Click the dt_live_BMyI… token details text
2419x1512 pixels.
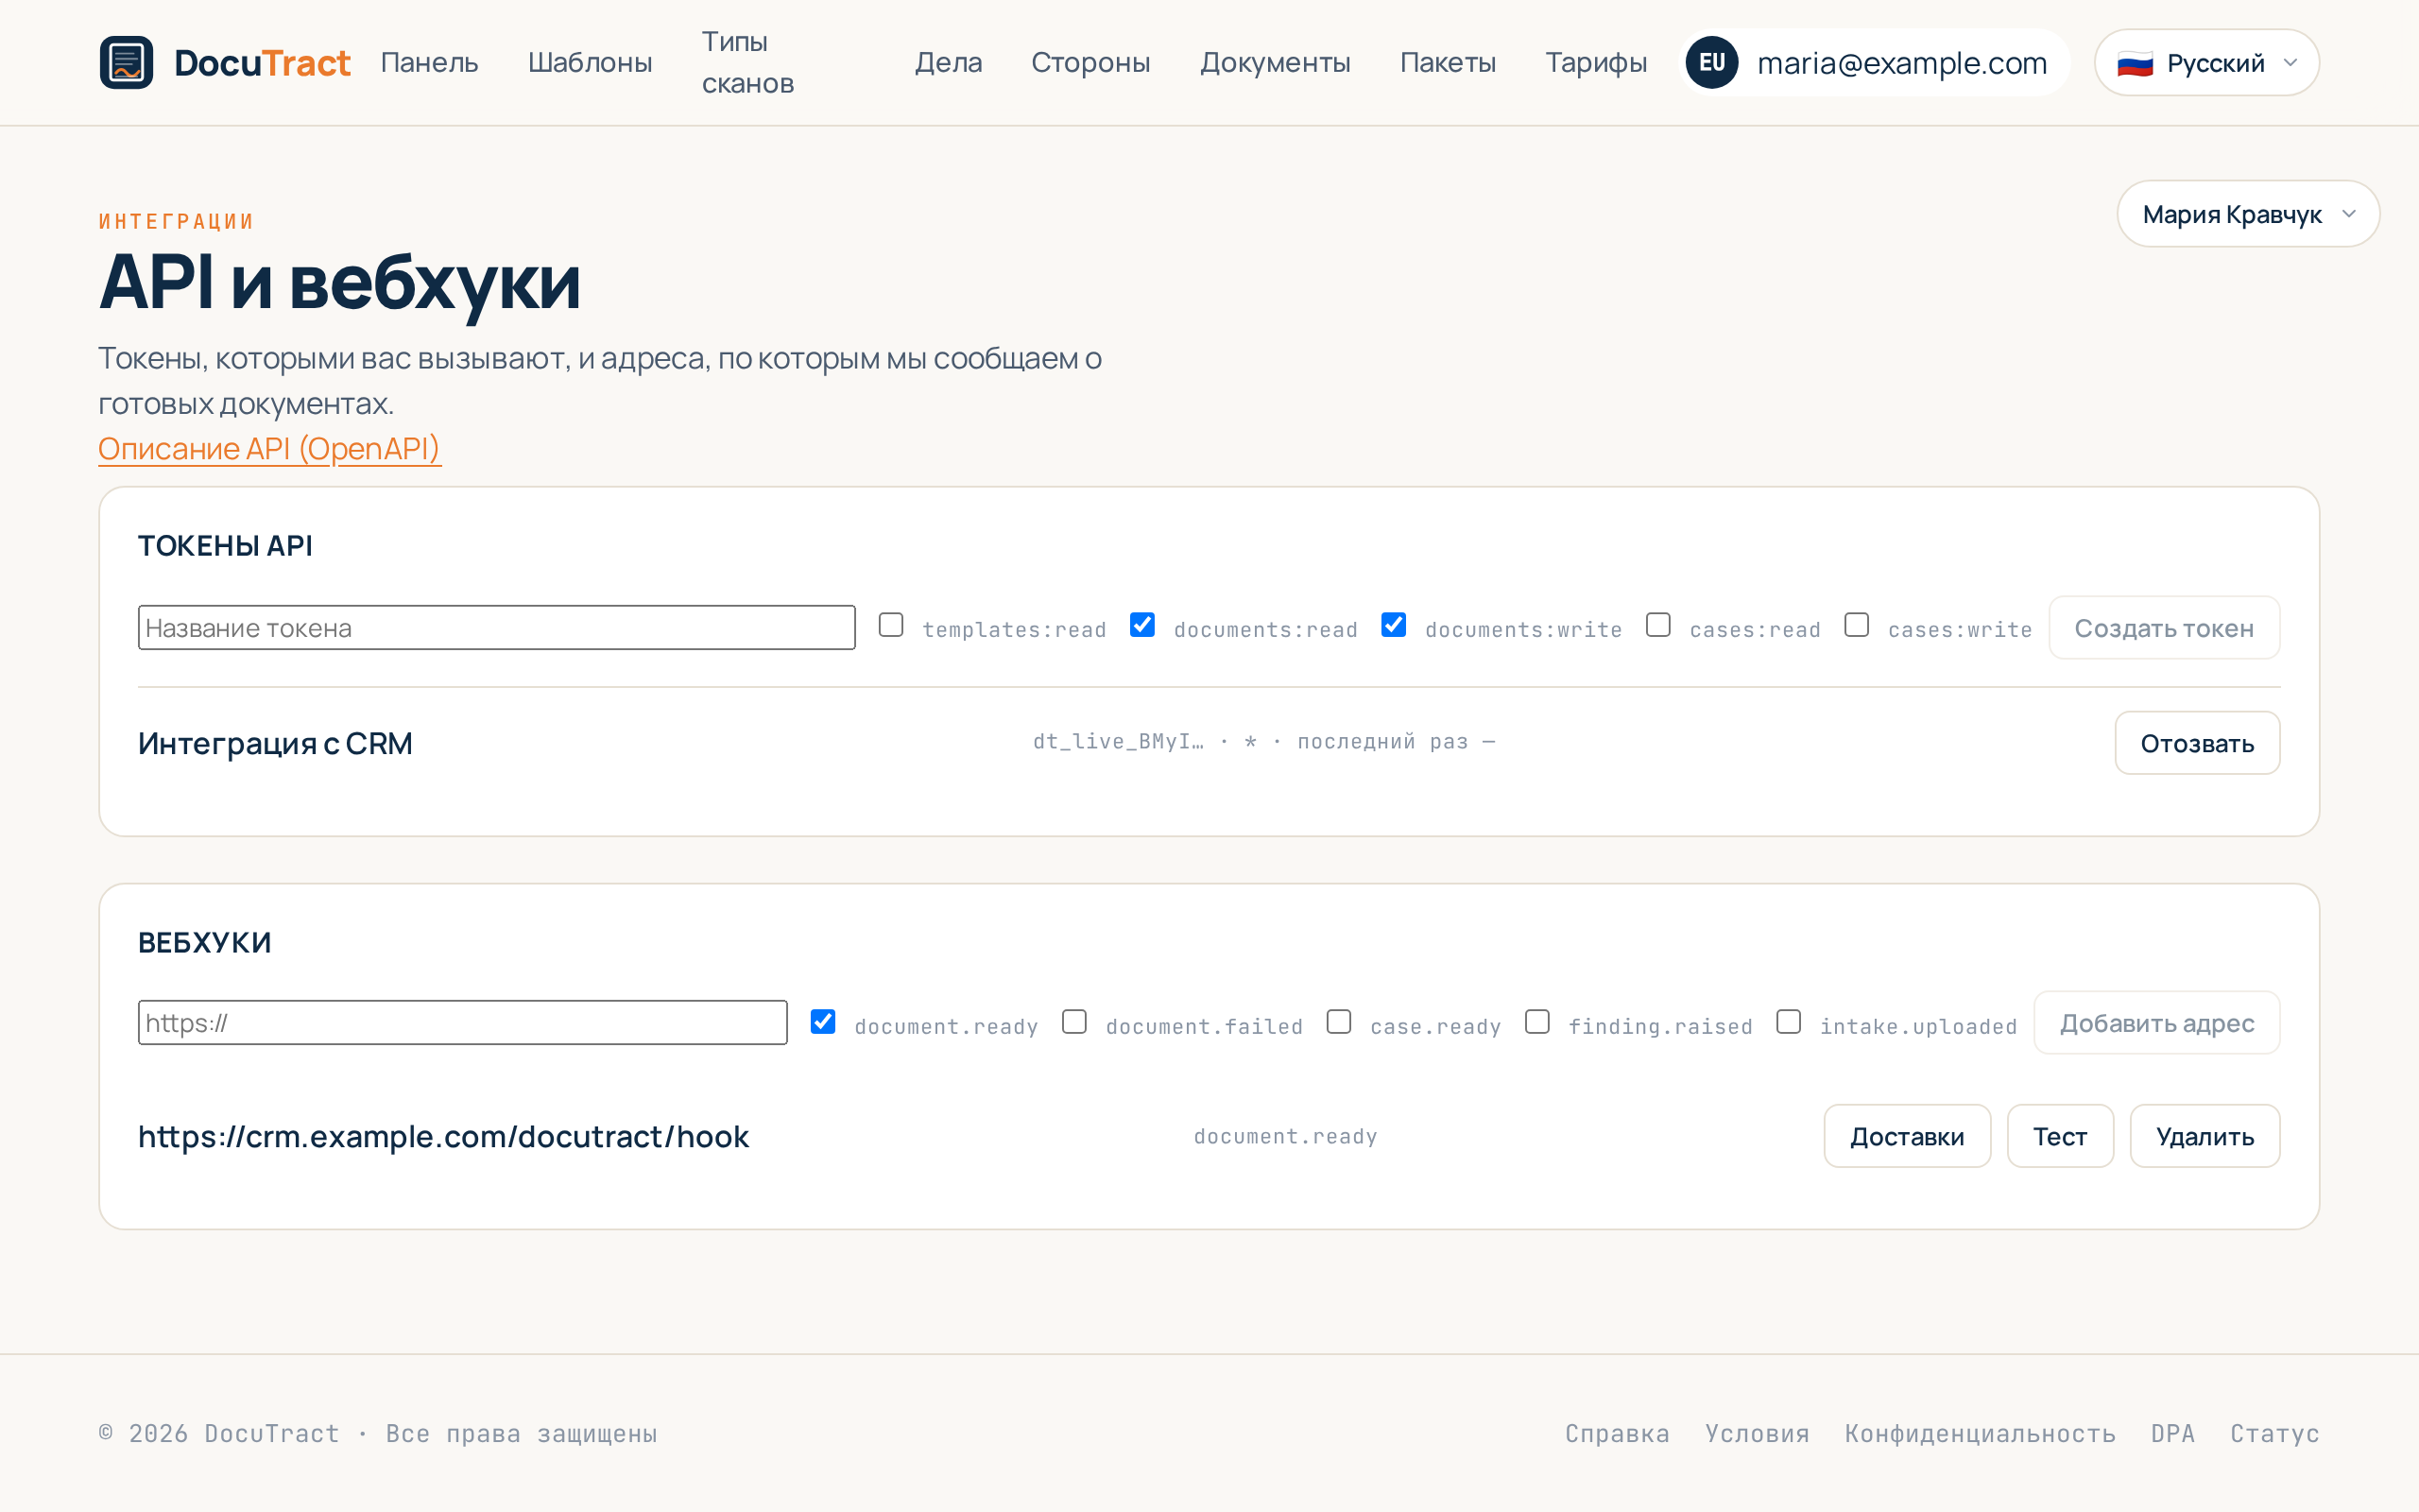pyautogui.click(x=1263, y=741)
